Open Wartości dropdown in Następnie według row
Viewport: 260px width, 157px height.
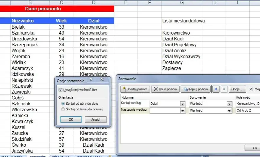[229, 110]
